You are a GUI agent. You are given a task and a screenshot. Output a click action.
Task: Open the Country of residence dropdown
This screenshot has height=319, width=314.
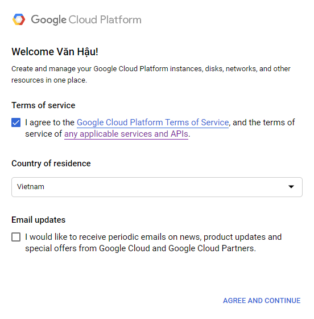coord(157,187)
